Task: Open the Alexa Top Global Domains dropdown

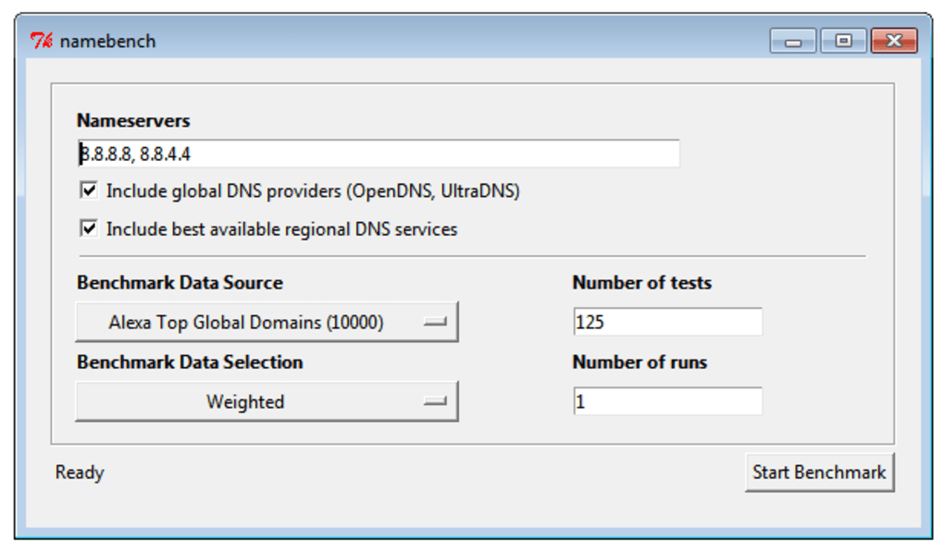Action: (x=267, y=322)
